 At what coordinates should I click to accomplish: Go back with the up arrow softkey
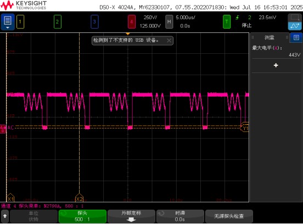click(x=5, y=216)
